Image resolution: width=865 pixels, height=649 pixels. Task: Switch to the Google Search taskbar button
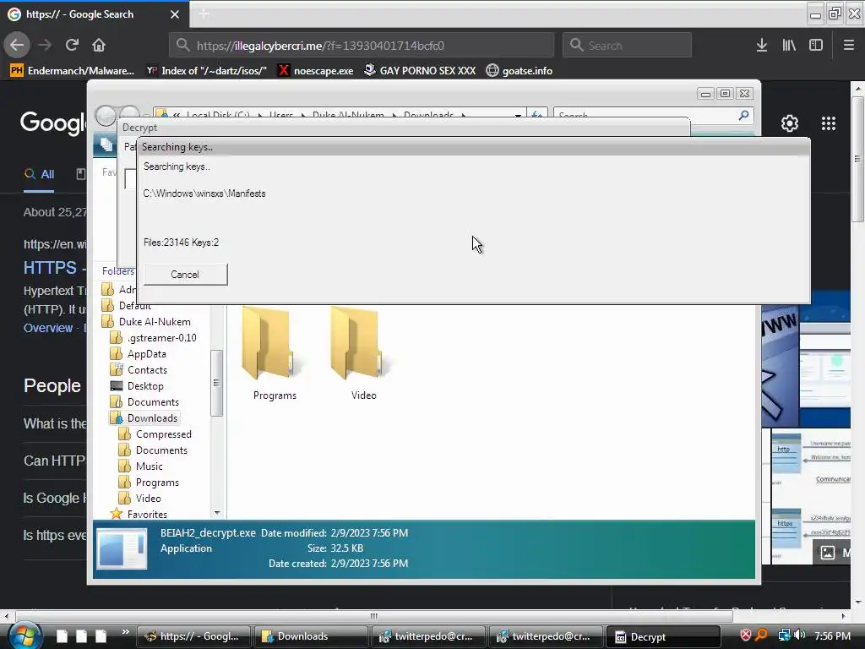point(193,636)
